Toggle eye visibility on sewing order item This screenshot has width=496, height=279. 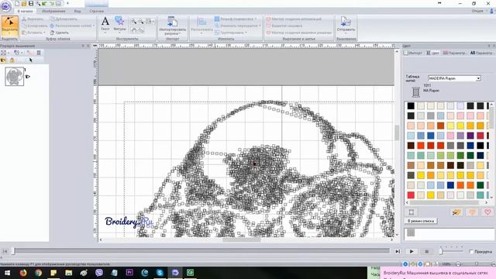tap(28, 77)
